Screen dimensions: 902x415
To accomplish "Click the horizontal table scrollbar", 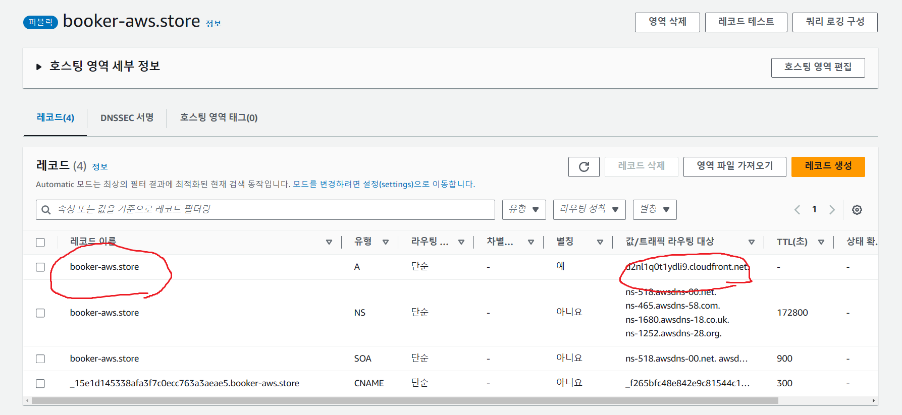I will coord(405,401).
